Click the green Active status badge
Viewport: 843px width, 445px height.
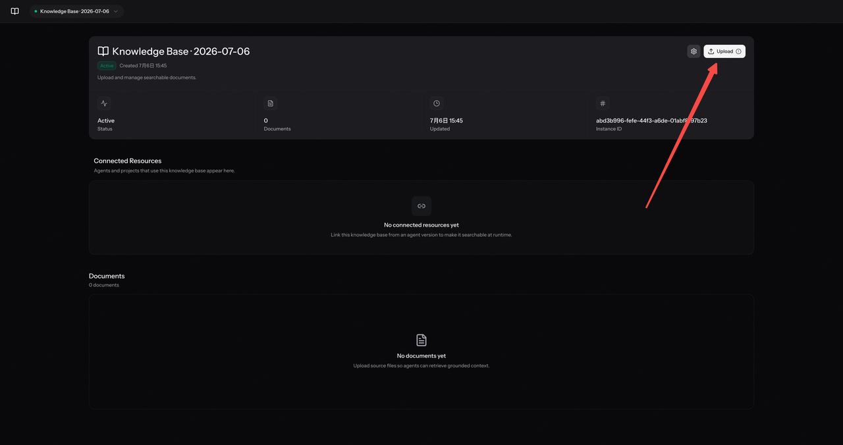point(107,66)
